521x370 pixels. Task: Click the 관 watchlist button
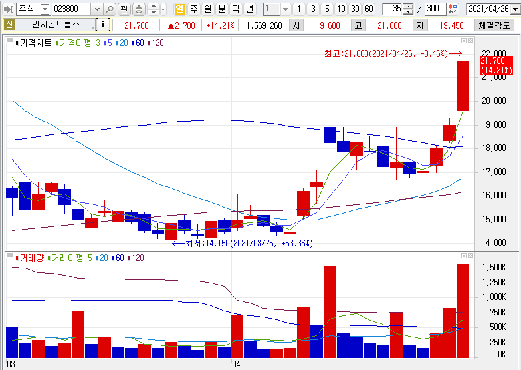(x=124, y=9)
